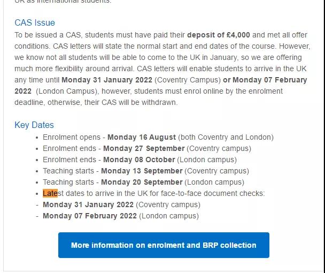Click the Key Dates heading
This screenshot has height=273, width=325.
click(34, 125)
